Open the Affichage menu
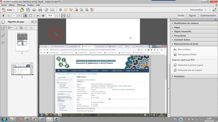The image size is (218, 122). click(21, 5)
